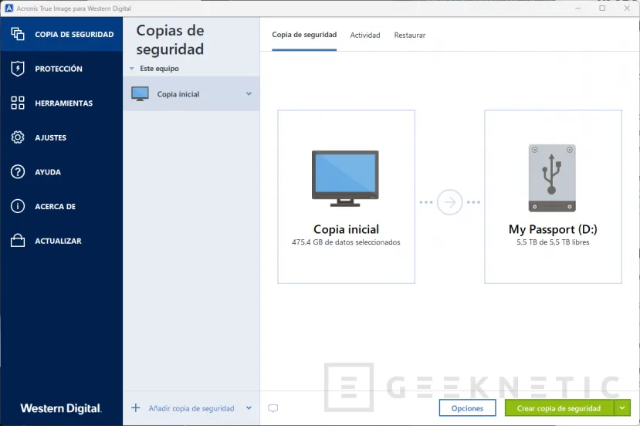Open the Añadir copia de seguridad dropdown arrow
Viewport: 640px width, 426px height.
tap(249, 407)
